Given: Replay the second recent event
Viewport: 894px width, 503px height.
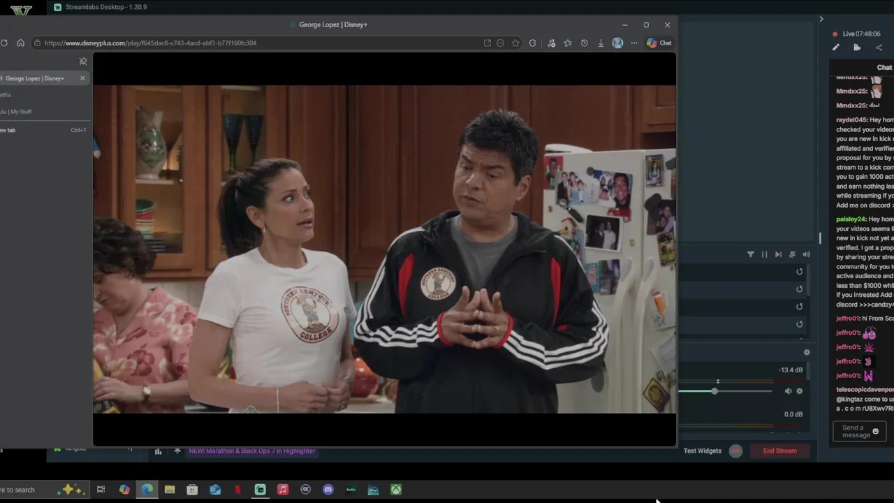Looking at the screenshot, I should (x=799, y=289).
